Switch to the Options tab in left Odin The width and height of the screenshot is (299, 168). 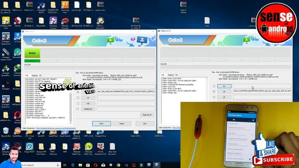(x=35, y=76)
